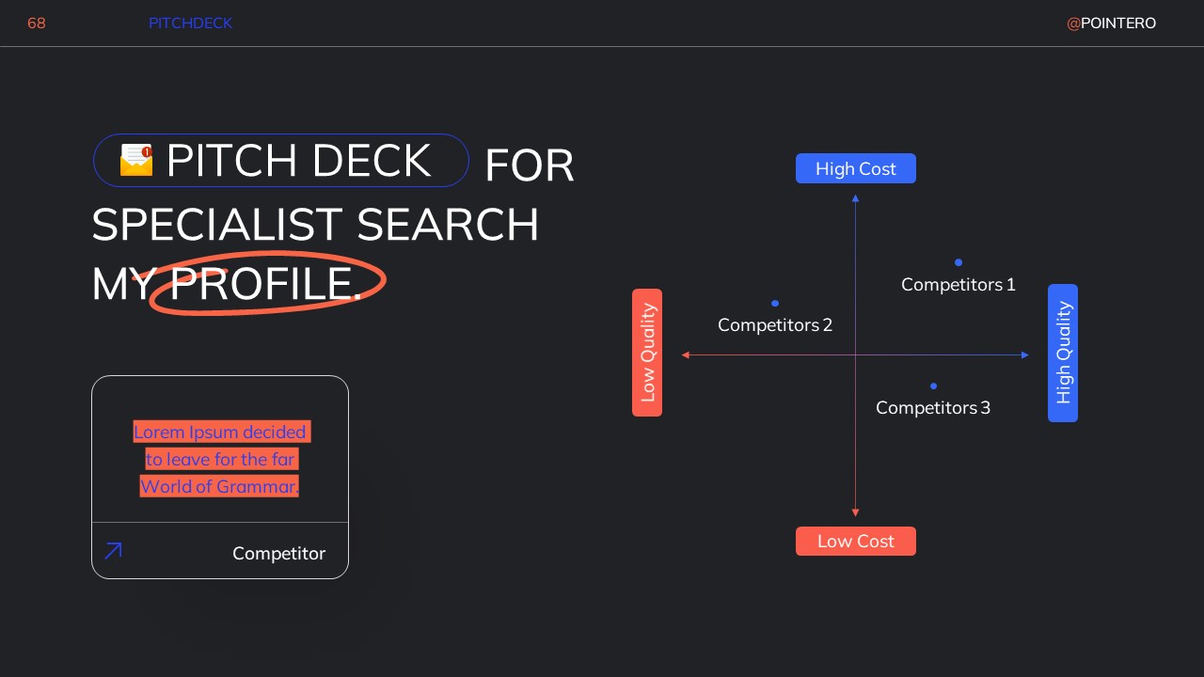Click the Competitors 2 data point
The width and height of the screenshot is (1204, 677).
pos(775,304)
